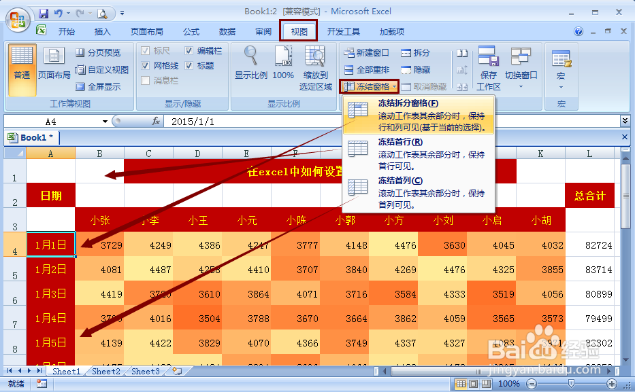Switch to Sheet2 tab
This screenshot has width=635, height=392.
106,372
